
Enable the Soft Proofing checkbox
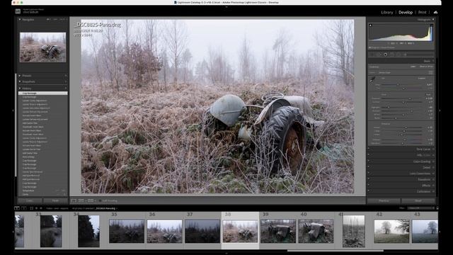click(100, 200)
